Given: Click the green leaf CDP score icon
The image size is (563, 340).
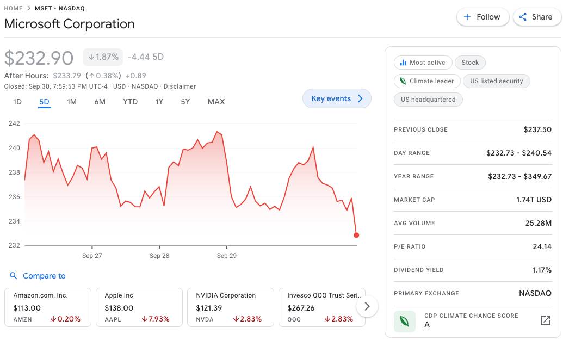Looking at the screenshot, I should (x=405, y=320).
